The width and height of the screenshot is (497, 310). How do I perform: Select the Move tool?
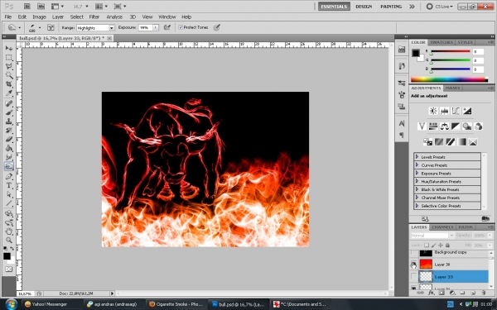point(9,48)
